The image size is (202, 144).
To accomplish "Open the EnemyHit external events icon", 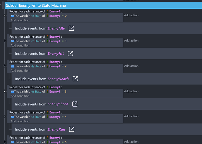I will point(70,53).
